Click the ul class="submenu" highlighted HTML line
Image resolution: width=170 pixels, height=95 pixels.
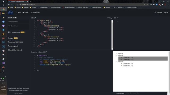(x=51, y=26)
